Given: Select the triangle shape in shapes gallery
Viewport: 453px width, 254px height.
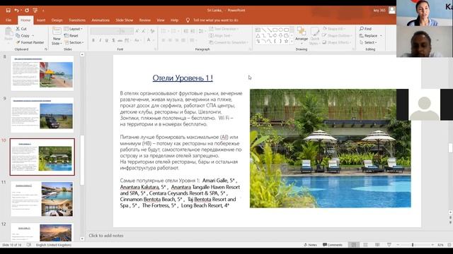Looking at the screenshot, I should (258, 36).
